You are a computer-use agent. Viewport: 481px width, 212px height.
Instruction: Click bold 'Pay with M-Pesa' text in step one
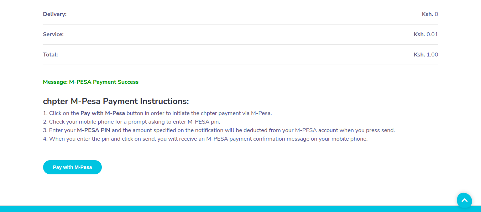[x=103, y=113]
